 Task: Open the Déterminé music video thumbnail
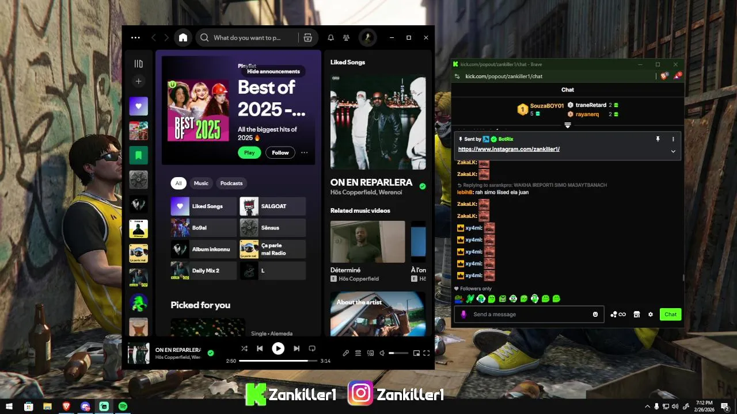[367, 242]
